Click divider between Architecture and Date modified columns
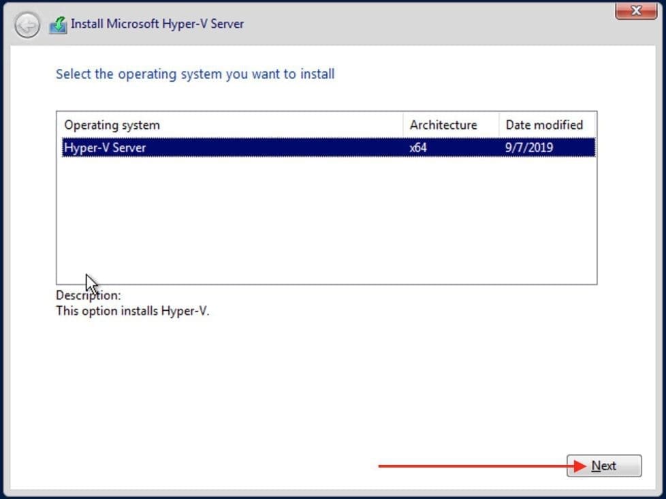Image resolution: width=666 pixels, height=499 pixels. [499, 125]
